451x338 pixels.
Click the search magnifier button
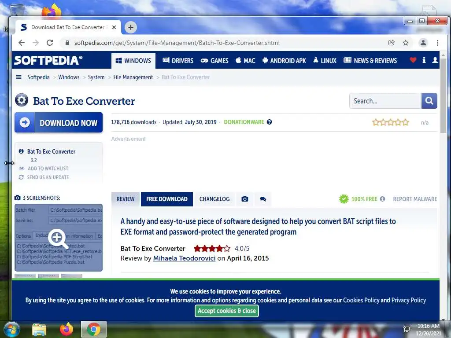pos(429,101)
